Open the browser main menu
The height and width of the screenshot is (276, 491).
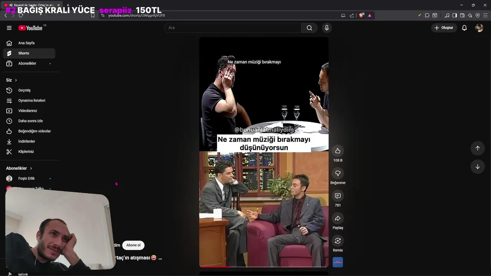tap(485, 15)
